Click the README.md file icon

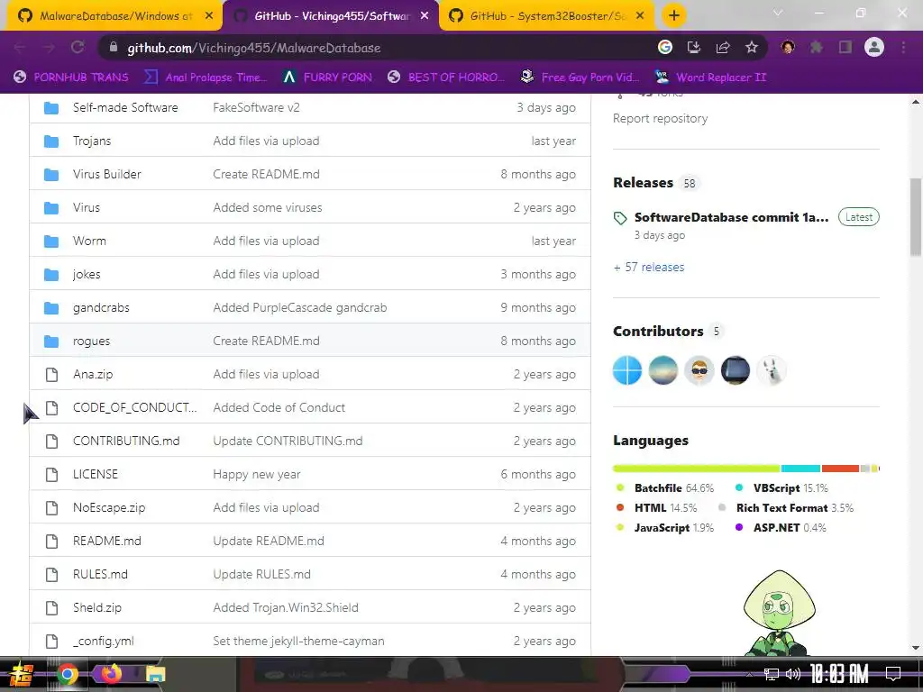[51, 542]
